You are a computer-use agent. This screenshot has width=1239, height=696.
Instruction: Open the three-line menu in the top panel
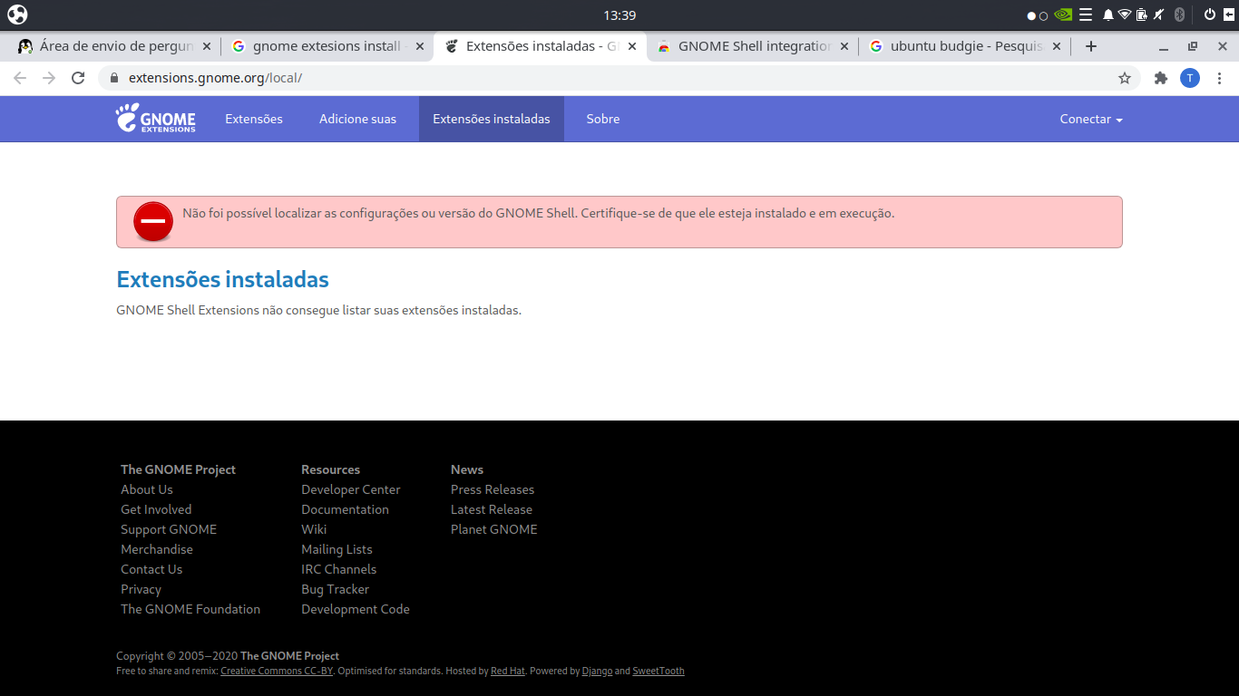[1086, 14]
